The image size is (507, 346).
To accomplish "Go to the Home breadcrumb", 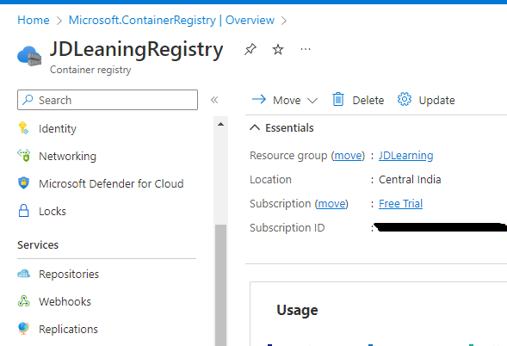I will (x=34, y=20).
